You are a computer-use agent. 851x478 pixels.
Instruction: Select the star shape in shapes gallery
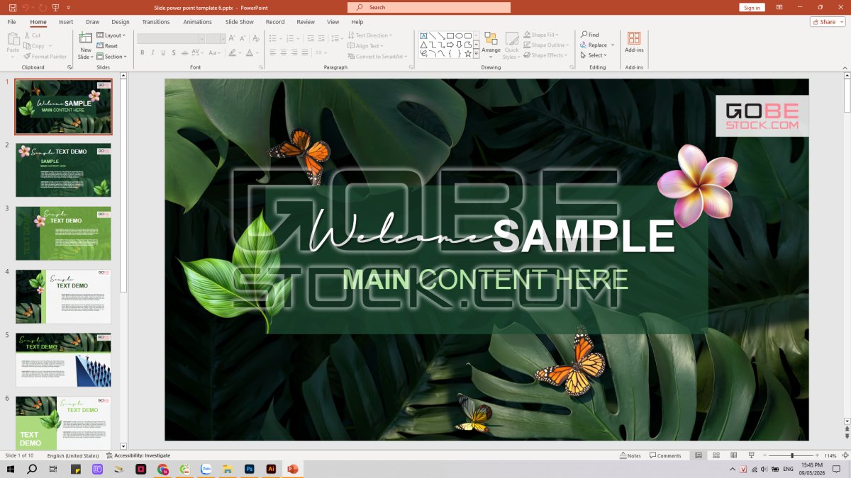coord(467,54)
